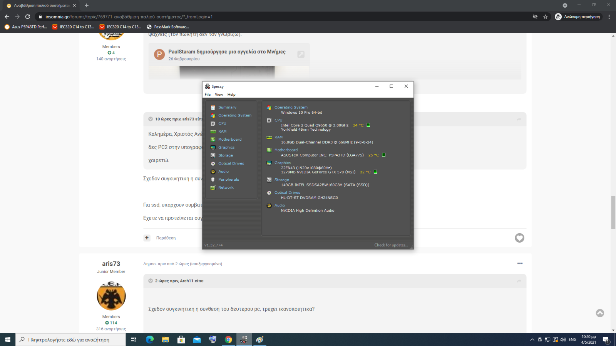This screenshot has height=346, width=616.
Task: Open the Asus P5P43TD Perf bookmark
Action: tap(26, 27)
